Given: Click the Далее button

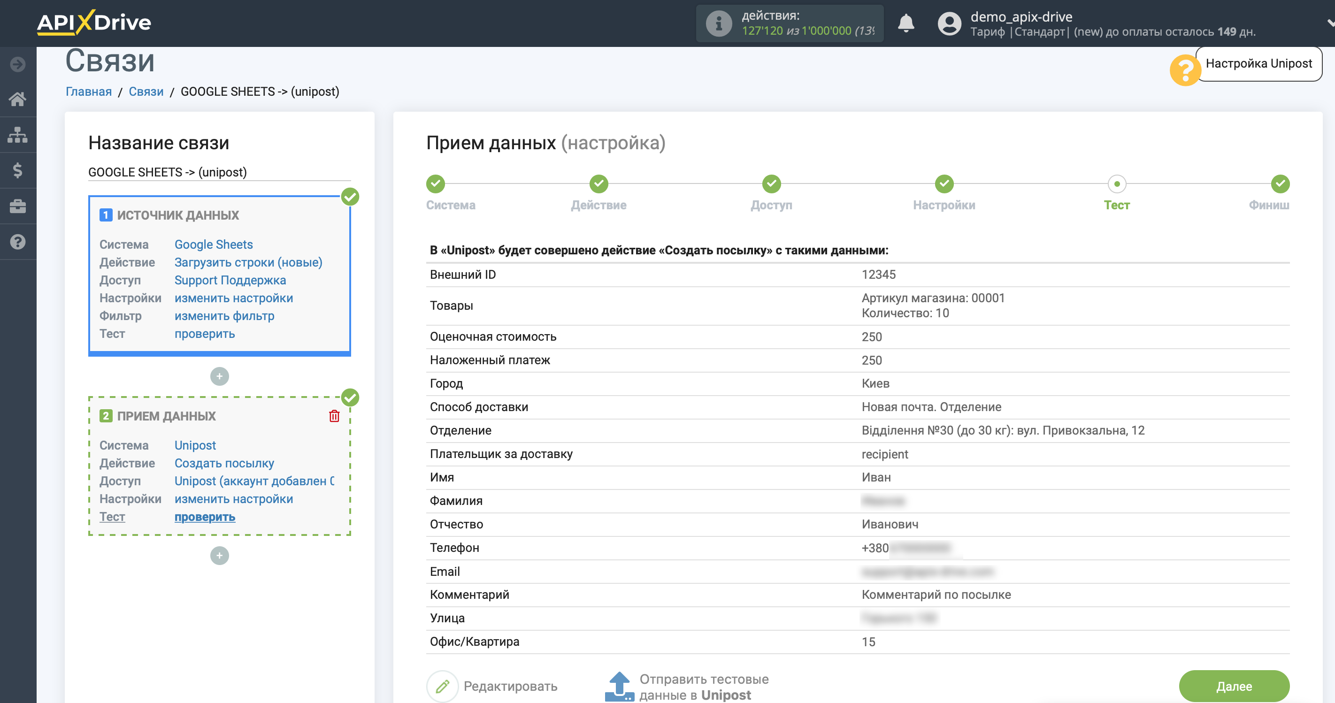Looking at the screenshot, I should pyautogui.click(x=1234, y=687).
